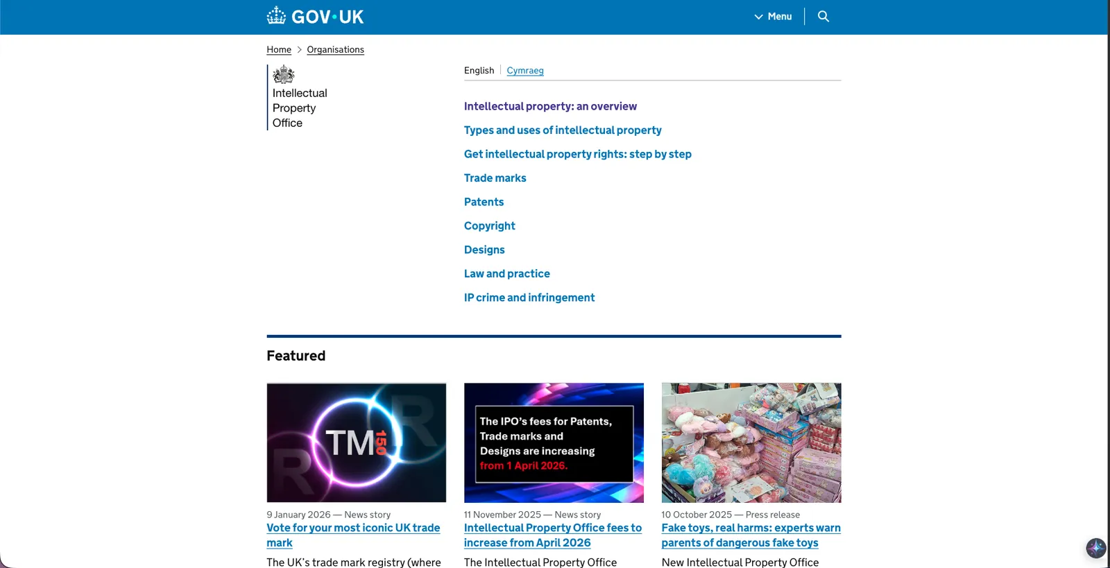Click the IPO fees increasing image
Screen dimensions: 1110x568
point(554,442)
